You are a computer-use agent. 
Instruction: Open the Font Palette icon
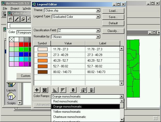point(29,19)
